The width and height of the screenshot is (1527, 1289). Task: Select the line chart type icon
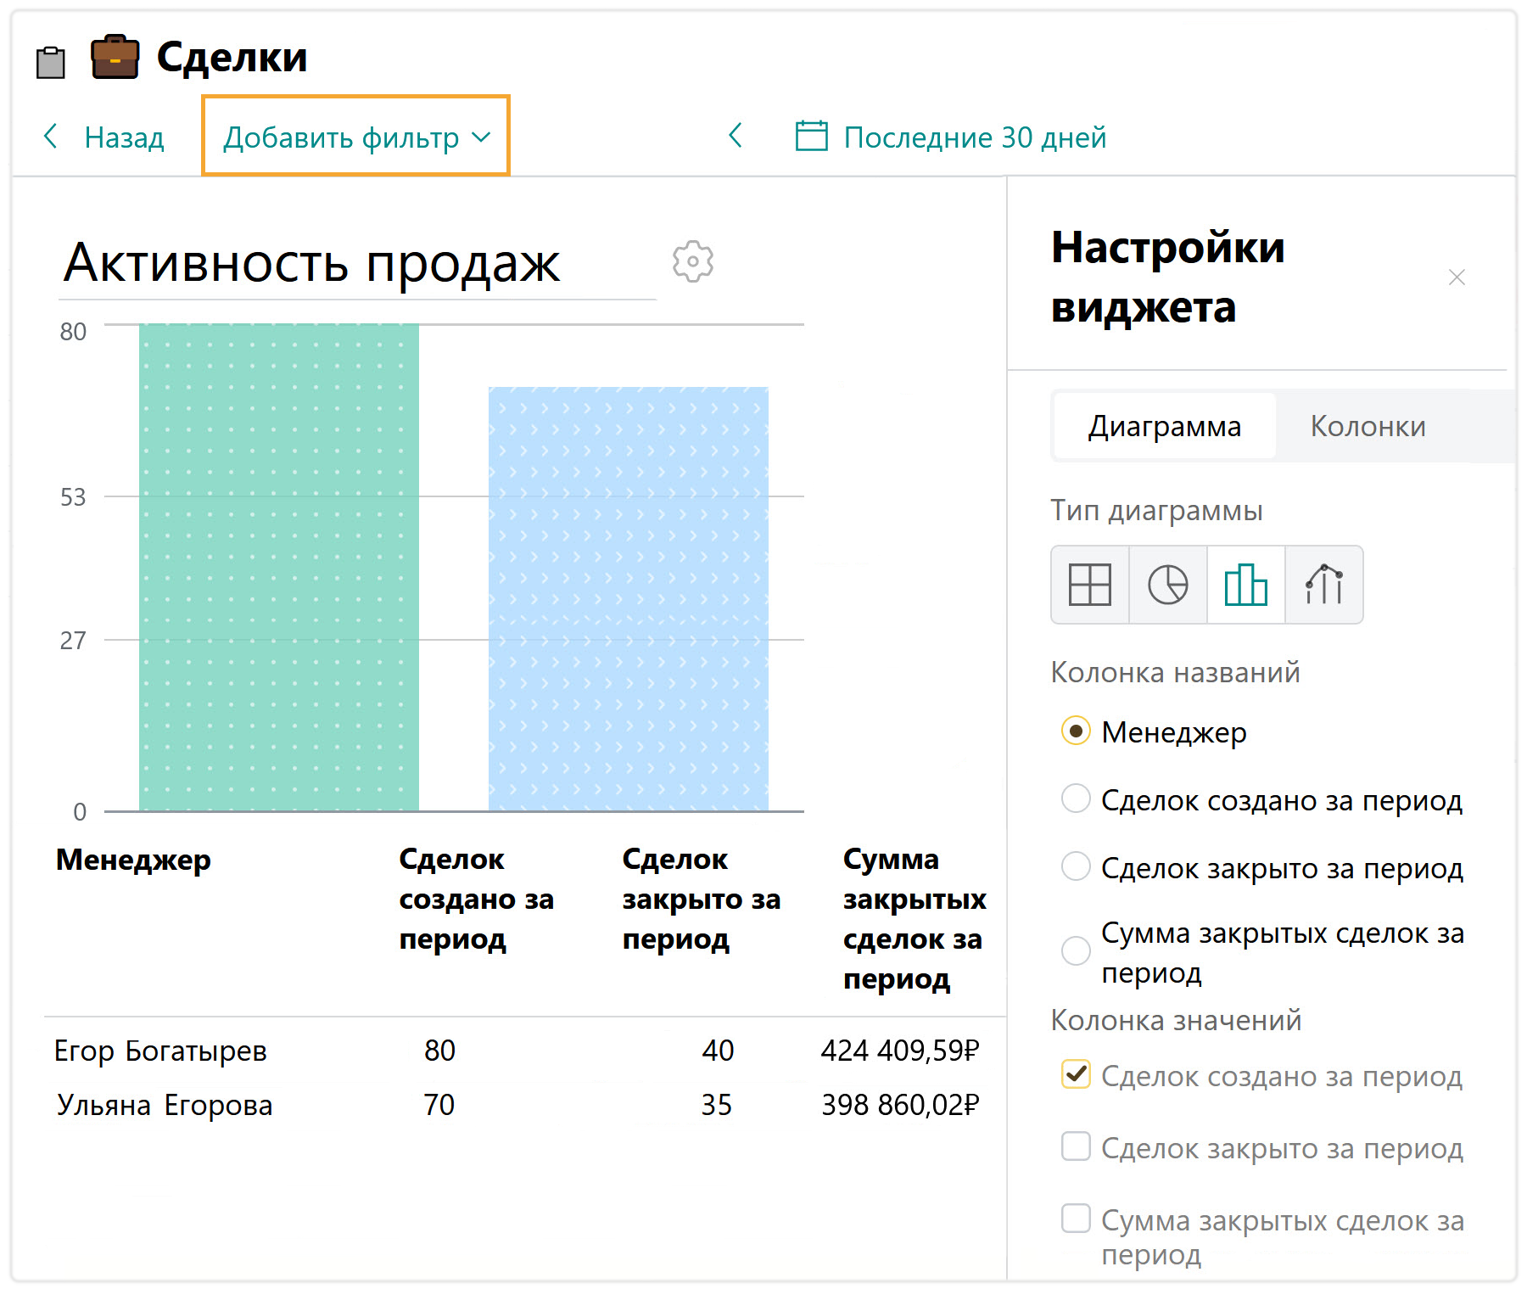1323,585
